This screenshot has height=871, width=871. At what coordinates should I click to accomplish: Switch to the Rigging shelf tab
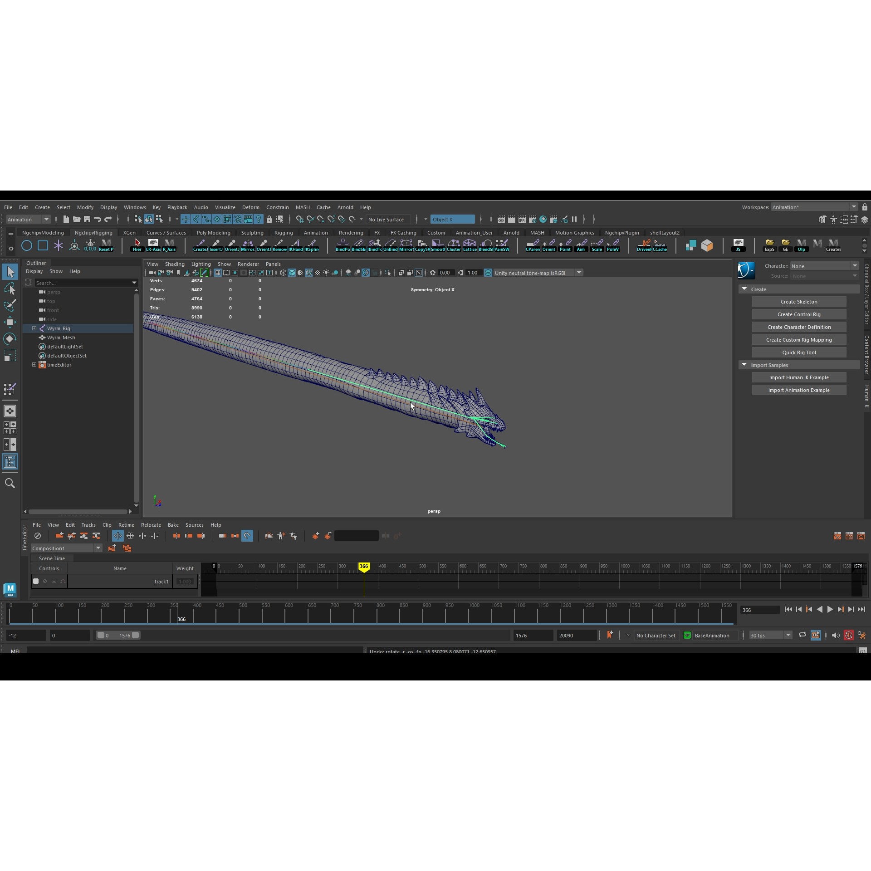(x=283, y=233)
